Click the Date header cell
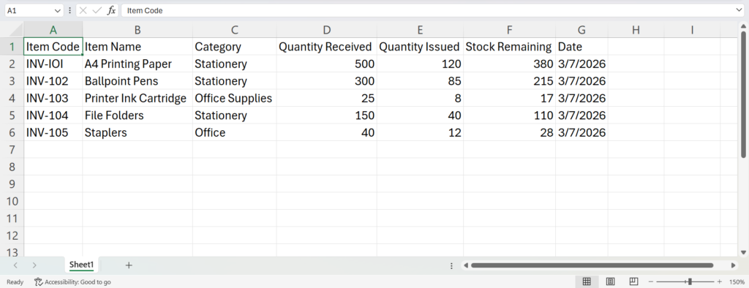This screenshot has height=288, width=749. click(x=581, y=47)
